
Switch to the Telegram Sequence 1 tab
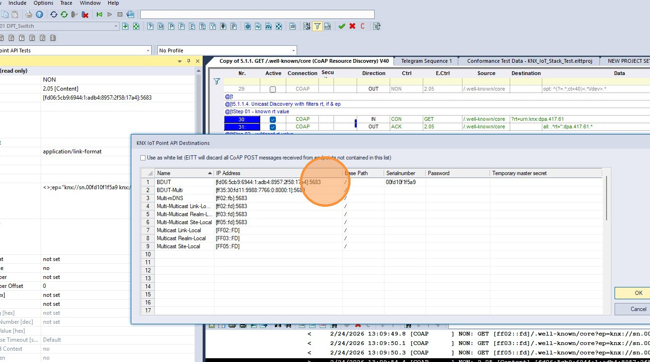(x=427, y=61)
